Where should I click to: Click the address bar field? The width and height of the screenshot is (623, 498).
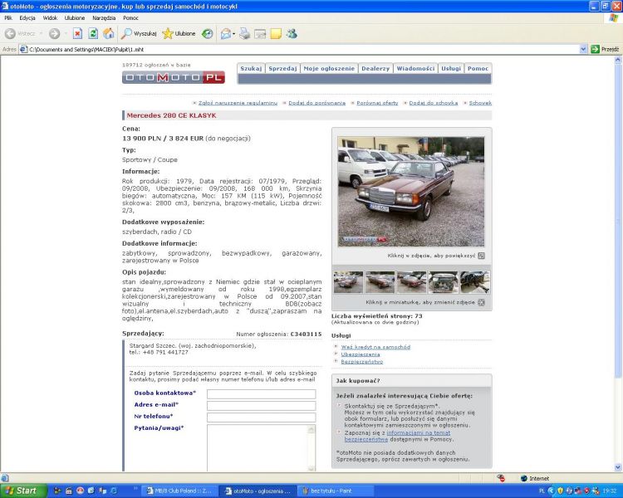302,49
